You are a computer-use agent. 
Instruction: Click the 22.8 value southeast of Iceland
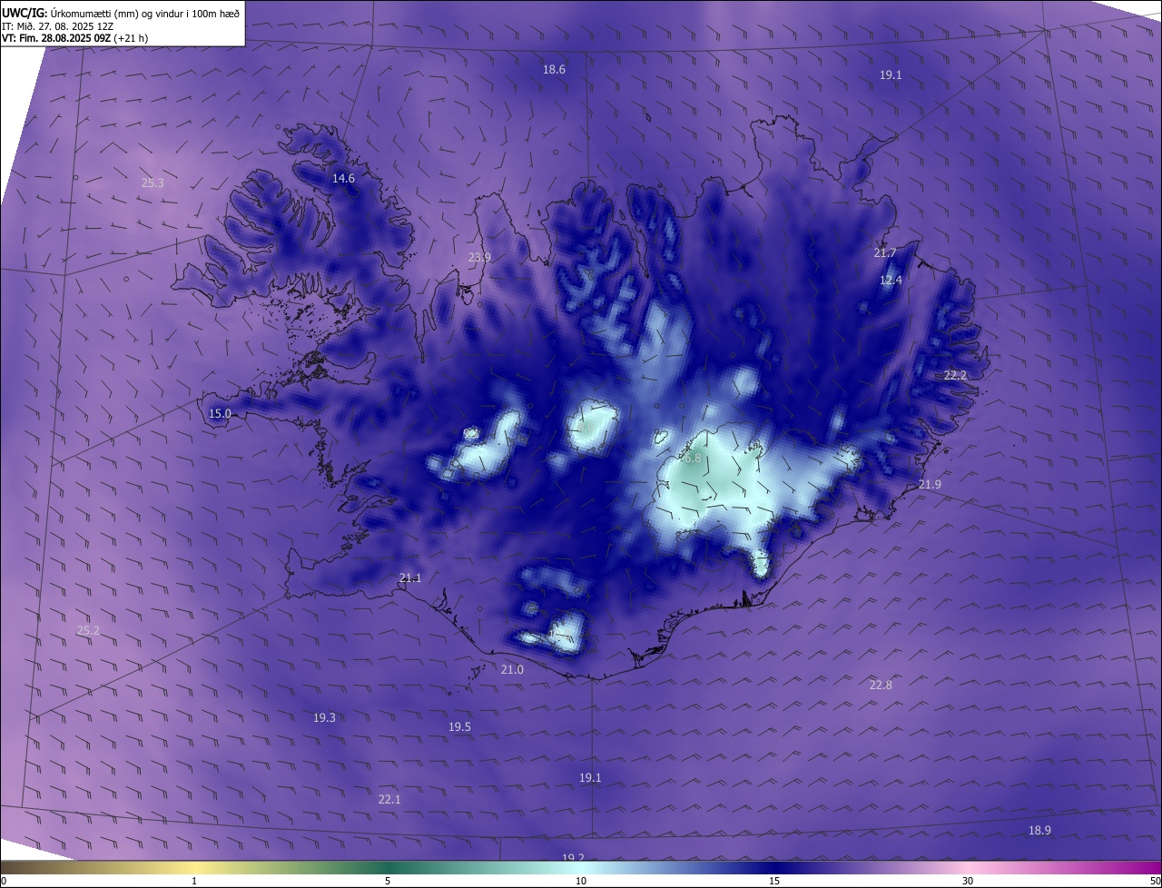tap(881, 685)
